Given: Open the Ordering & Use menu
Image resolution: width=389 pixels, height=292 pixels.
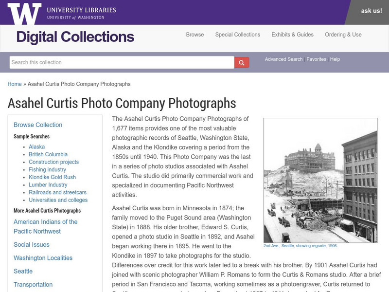Looking at the screenshot, I should click(x=343, y=35).
